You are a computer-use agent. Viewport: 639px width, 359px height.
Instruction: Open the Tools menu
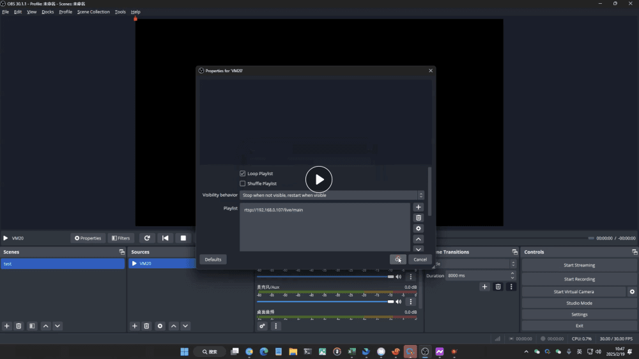120,11
